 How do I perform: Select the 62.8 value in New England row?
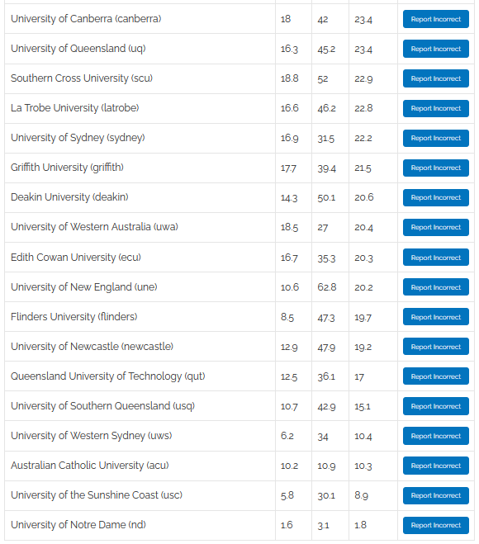coord(326,287)
